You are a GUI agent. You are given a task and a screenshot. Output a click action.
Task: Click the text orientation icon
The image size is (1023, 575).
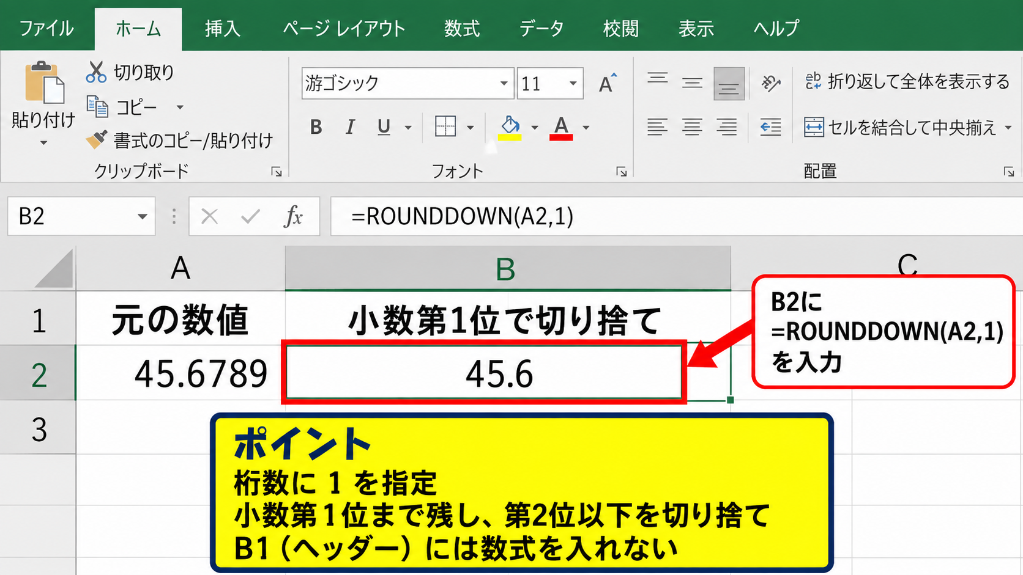click(x=770, y=83)
